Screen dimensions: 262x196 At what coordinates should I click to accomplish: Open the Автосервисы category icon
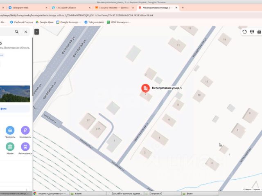tap(25, 147)
